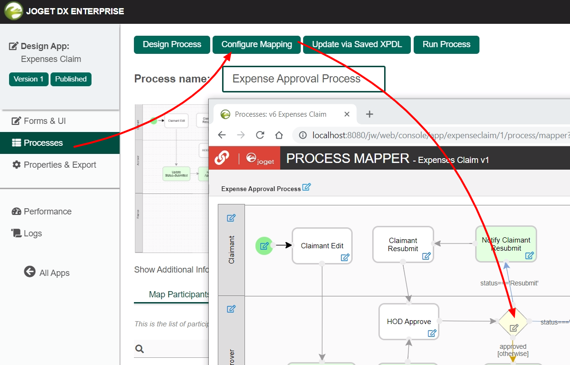Click edit icon on Claimant Resubmit activity
570x365 pixels.
[x=427, y=256]
